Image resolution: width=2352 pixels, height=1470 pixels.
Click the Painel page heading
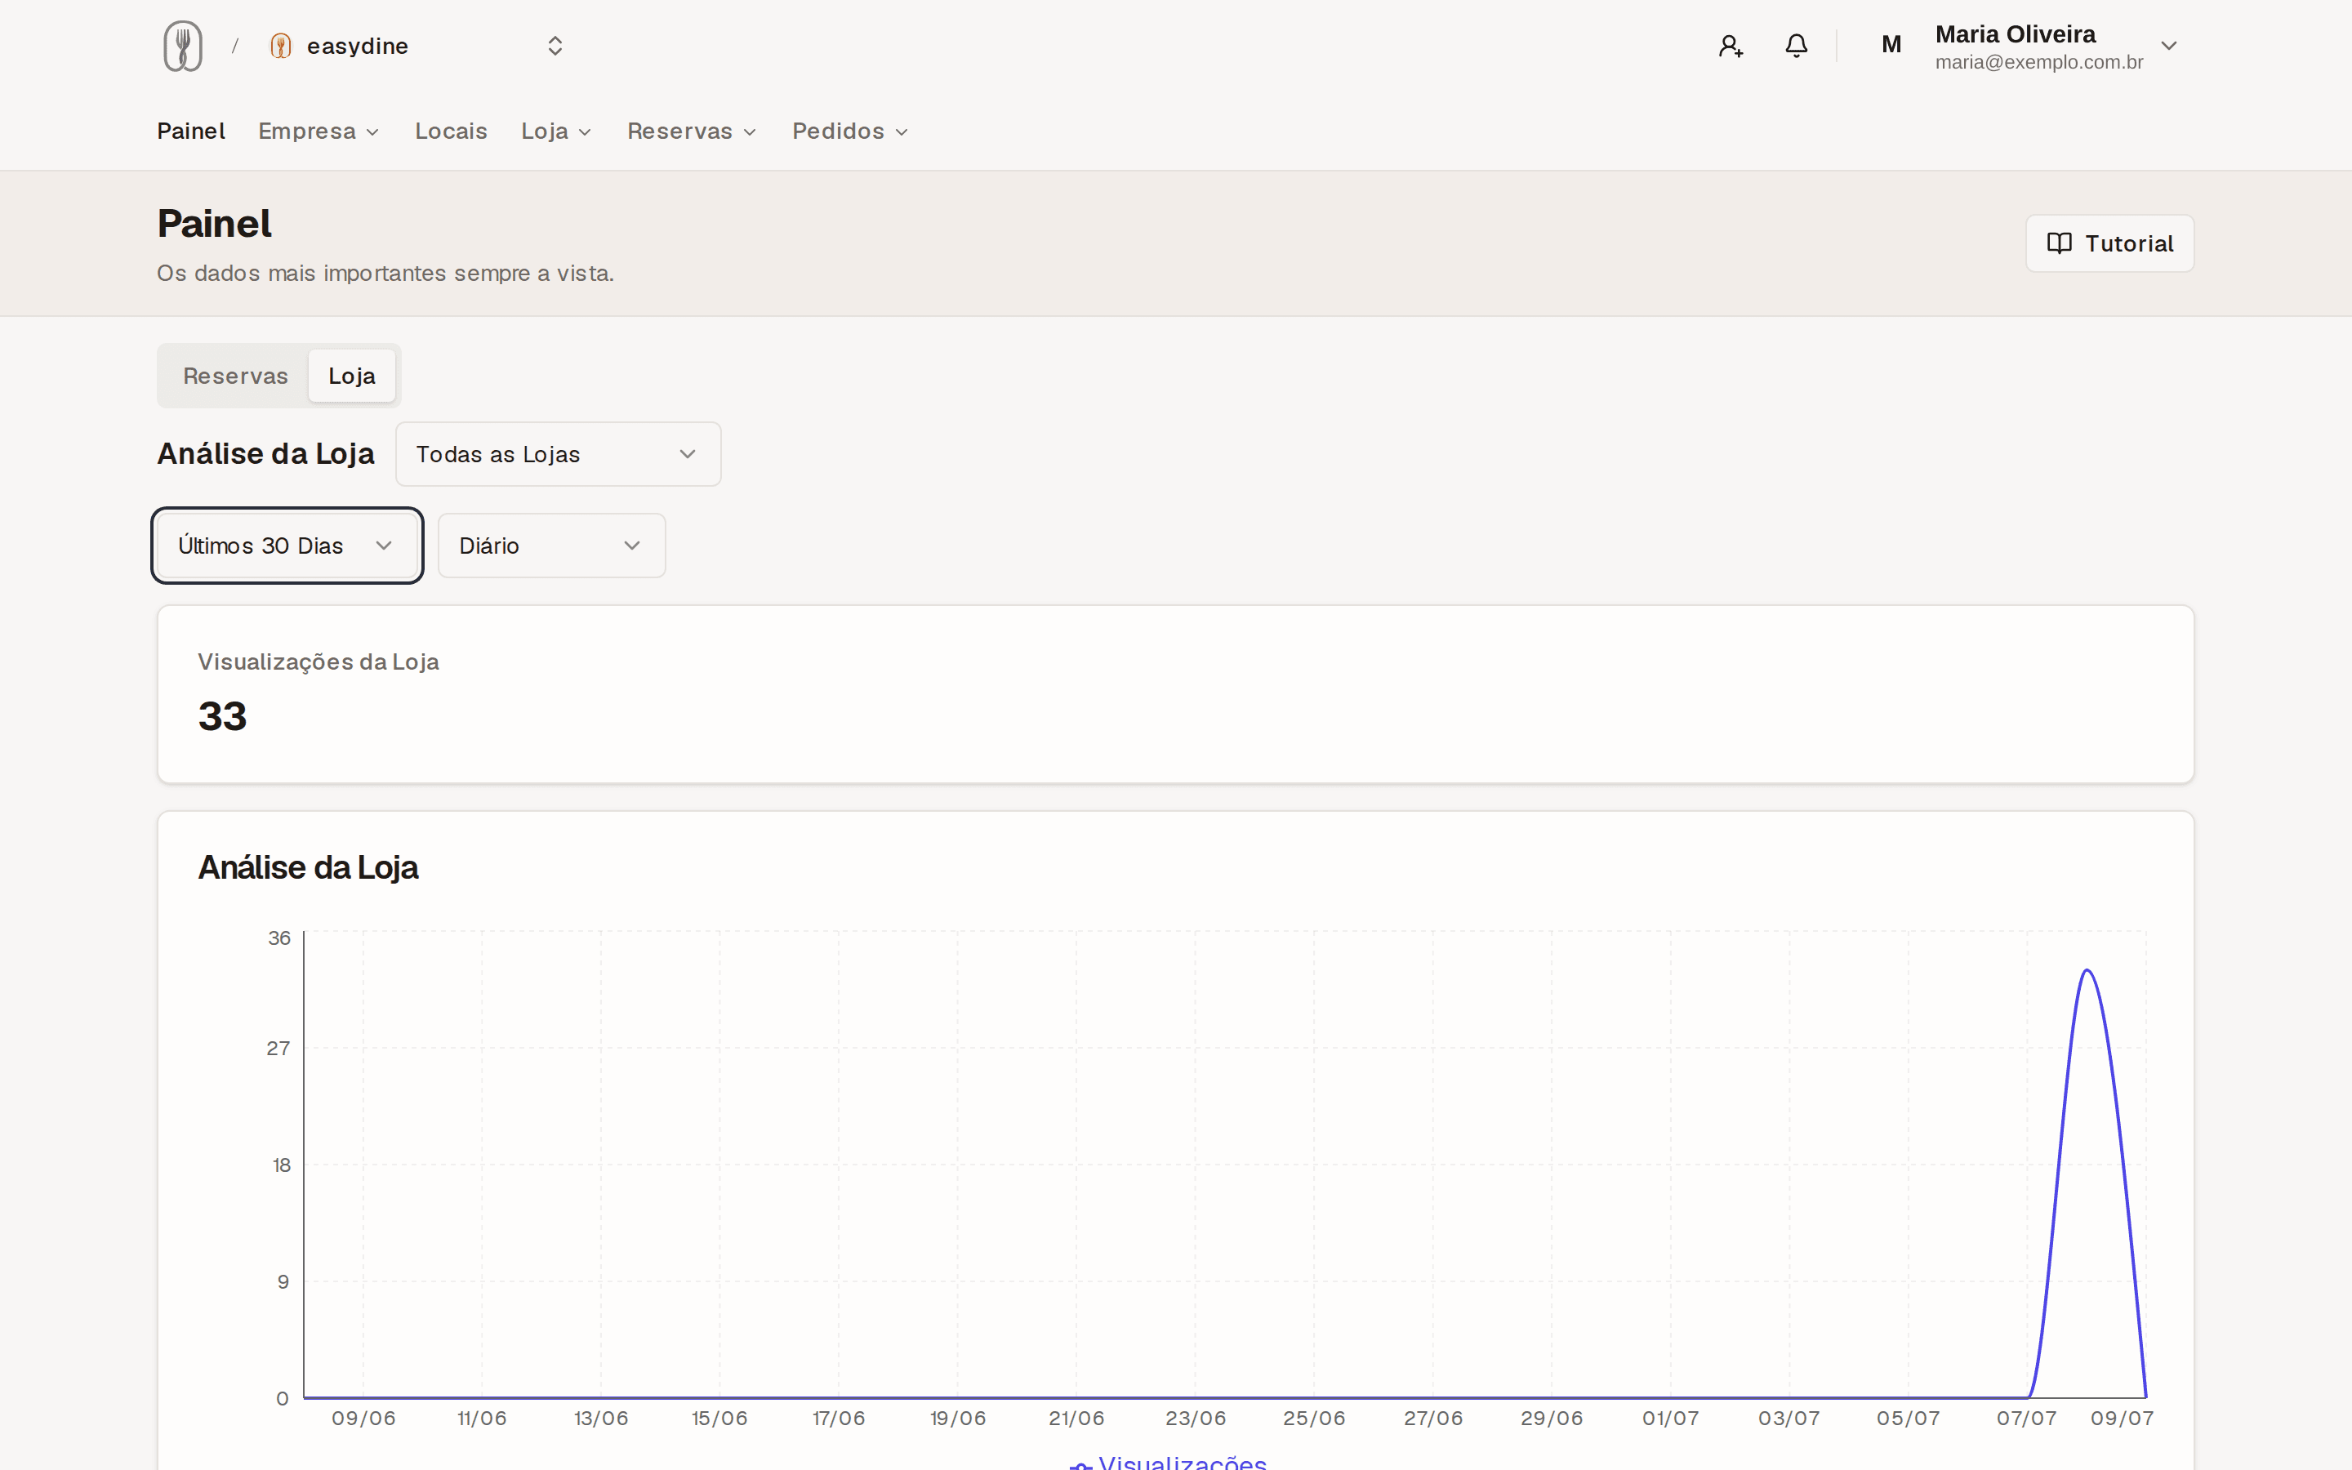click(214, 224)
